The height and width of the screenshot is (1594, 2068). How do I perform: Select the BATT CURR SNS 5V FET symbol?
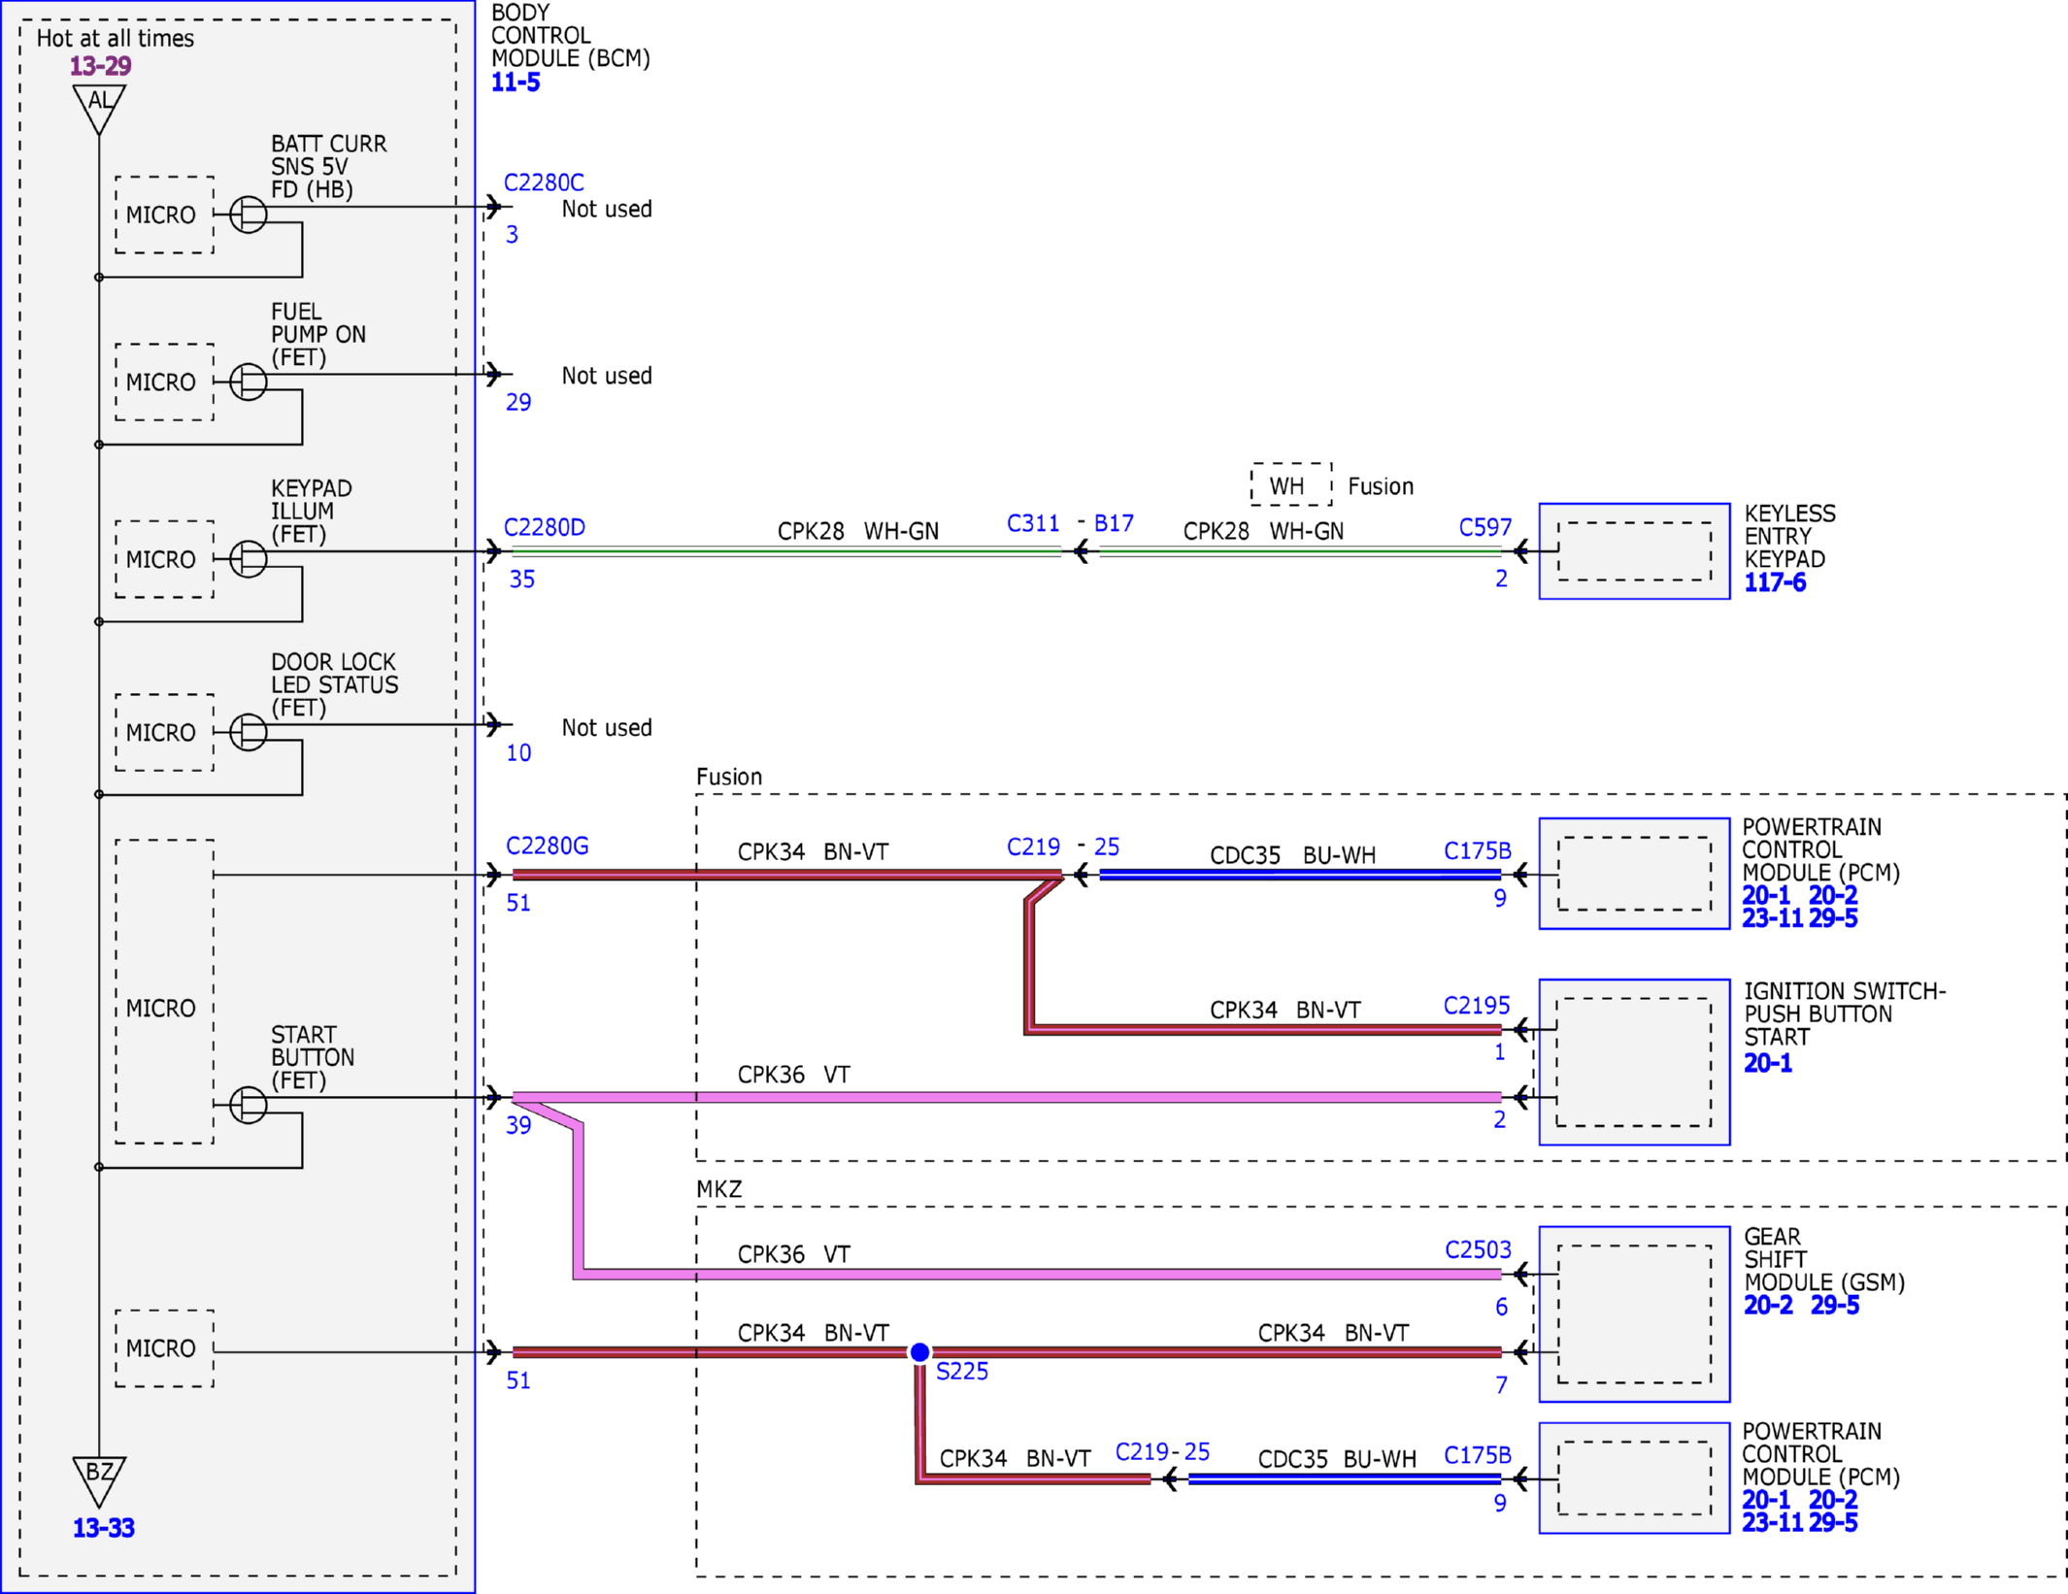click(x=248, y=215)
